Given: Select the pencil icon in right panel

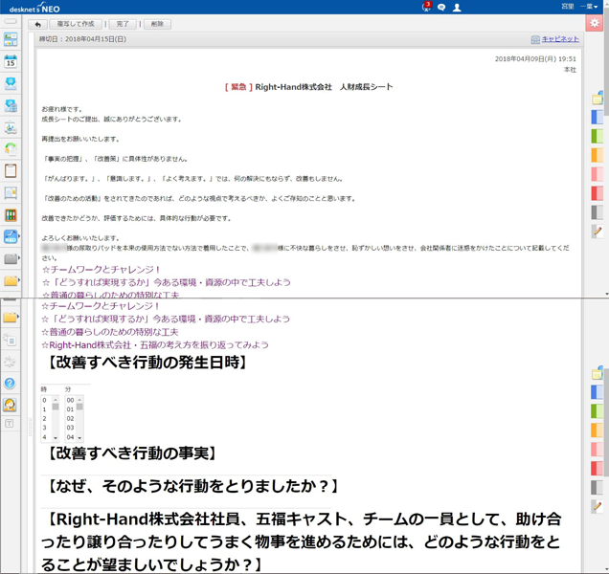Looking at the screenshot, I should pyautogui.click(x=597, y=231).
